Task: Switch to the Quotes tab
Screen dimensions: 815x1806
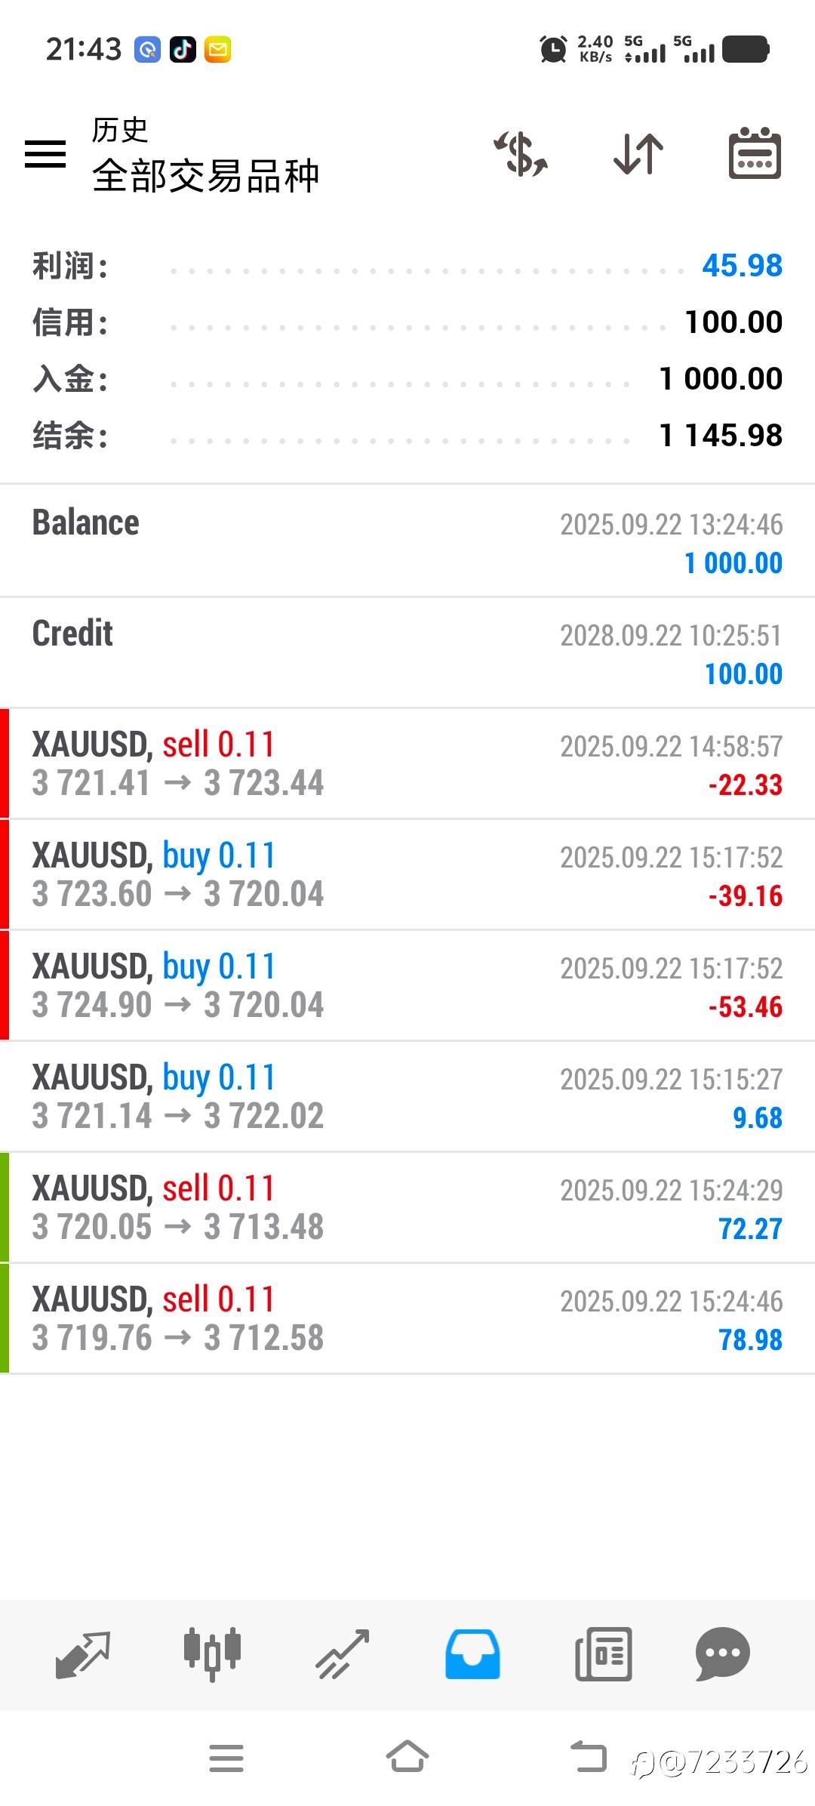Action: (83, 1653)
